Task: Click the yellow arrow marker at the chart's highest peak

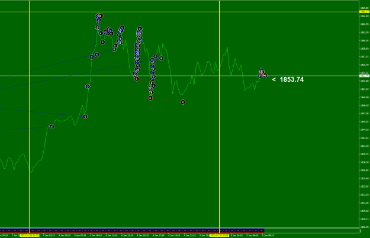Action: coord(101,16)
